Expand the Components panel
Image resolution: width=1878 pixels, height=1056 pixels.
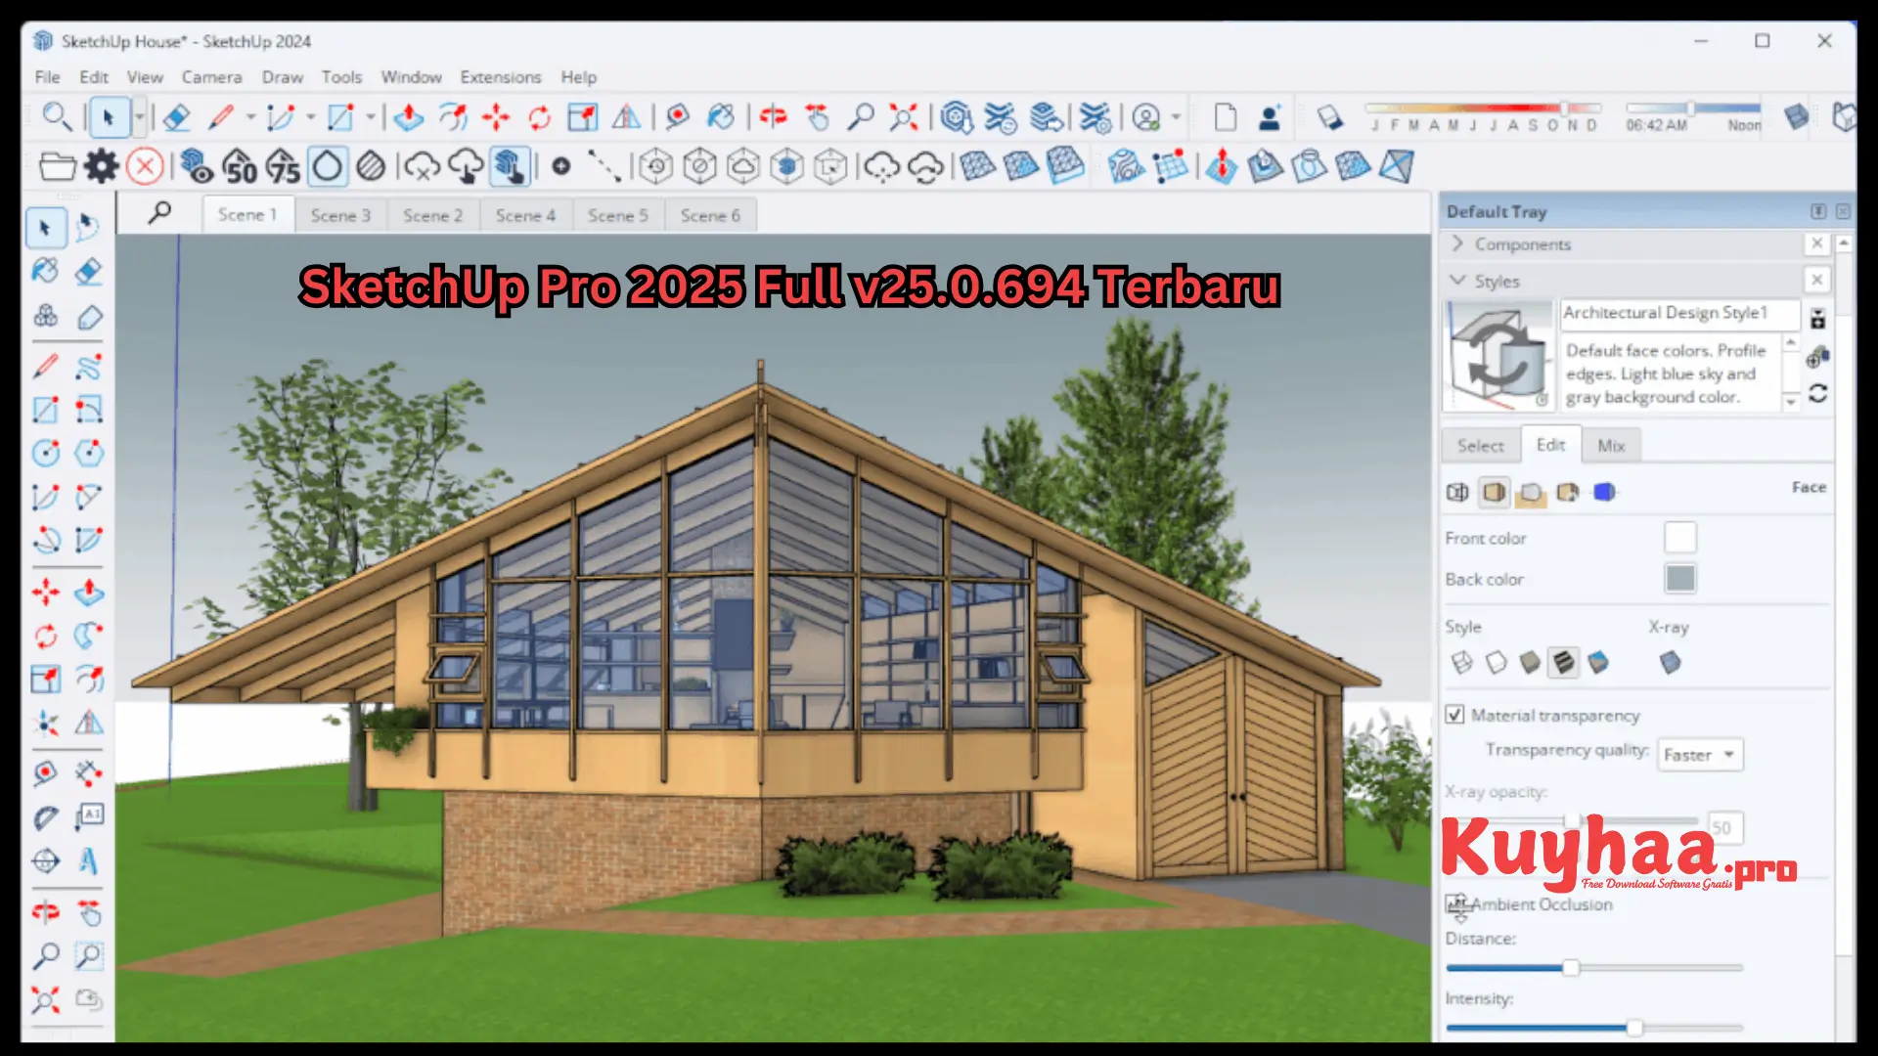[x=1457, y=244]
